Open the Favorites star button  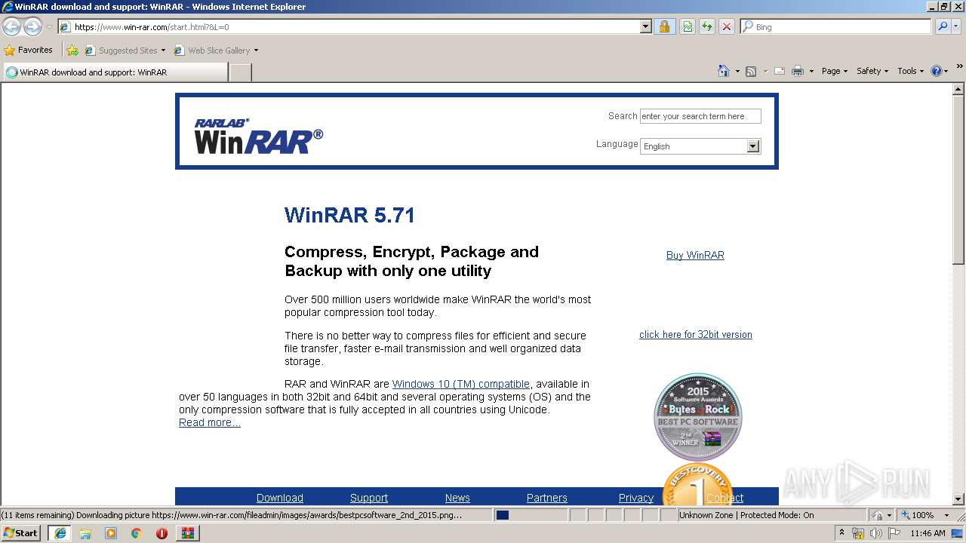pos(29,50)
